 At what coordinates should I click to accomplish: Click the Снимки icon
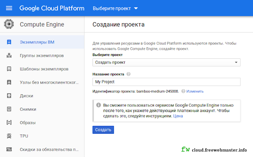point(9,109)
